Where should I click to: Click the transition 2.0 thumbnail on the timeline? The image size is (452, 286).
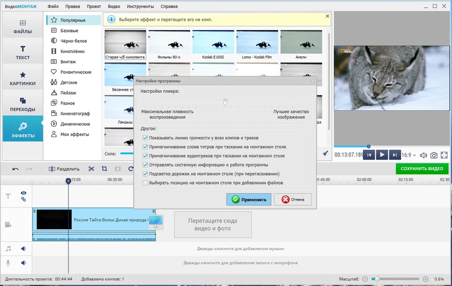pyautogui.click(x=156, y=222)
